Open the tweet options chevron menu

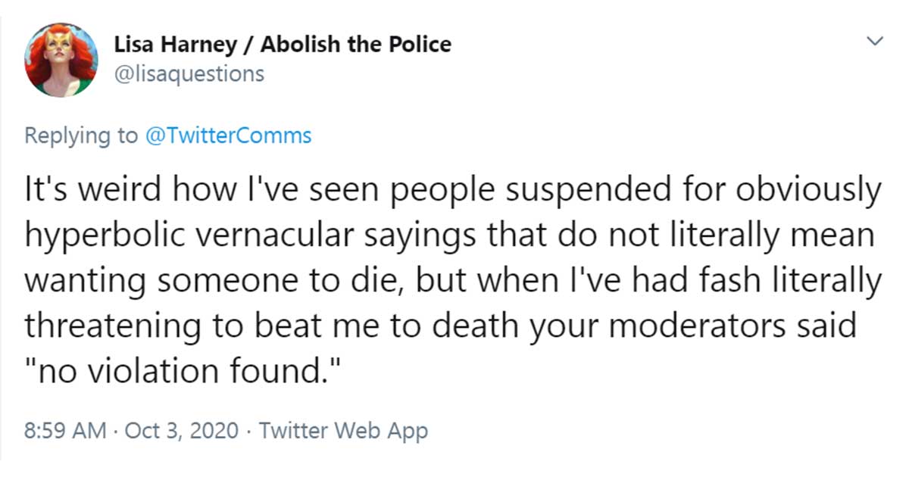[x=876, y=40]
